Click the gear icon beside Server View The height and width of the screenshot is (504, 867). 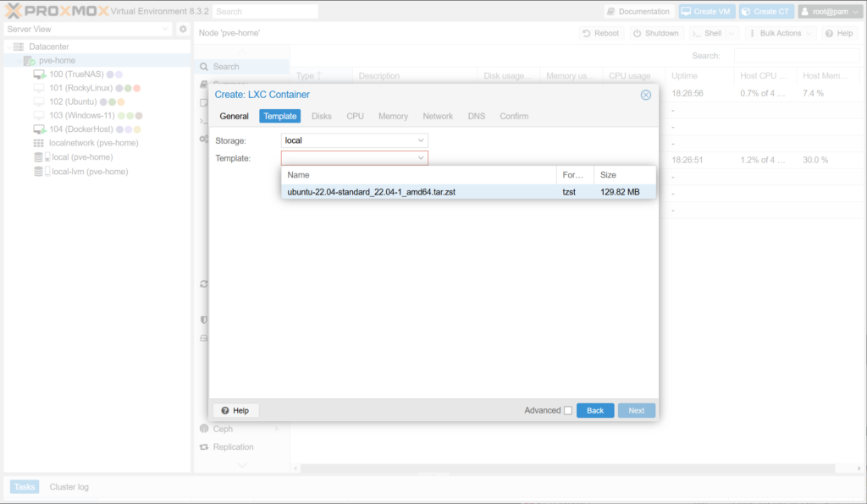[182, 29]
